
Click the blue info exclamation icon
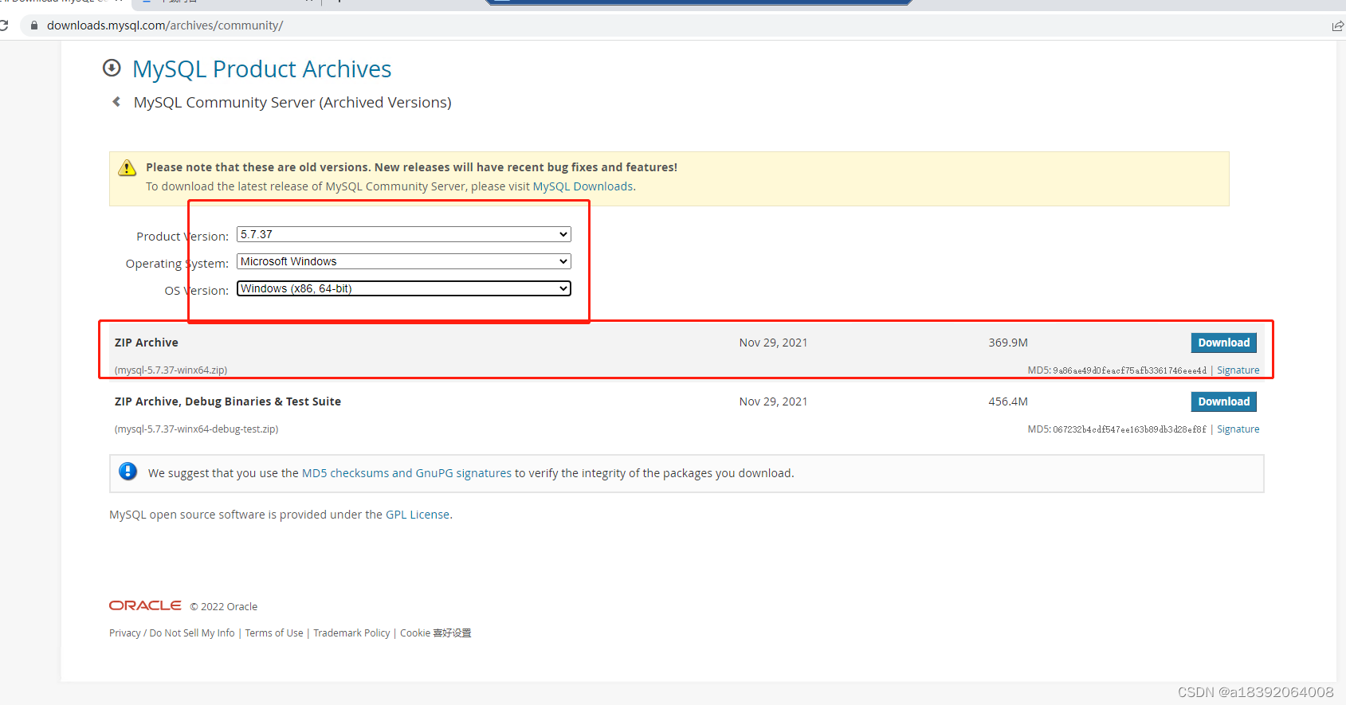tap(128, 472)
